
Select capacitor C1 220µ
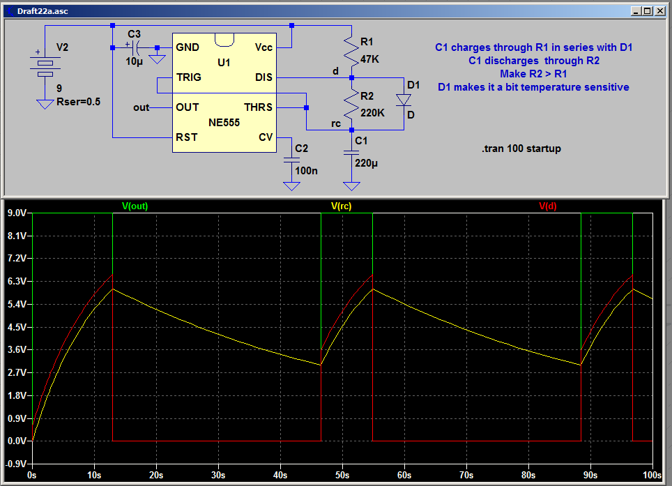(x=351, y=153)
